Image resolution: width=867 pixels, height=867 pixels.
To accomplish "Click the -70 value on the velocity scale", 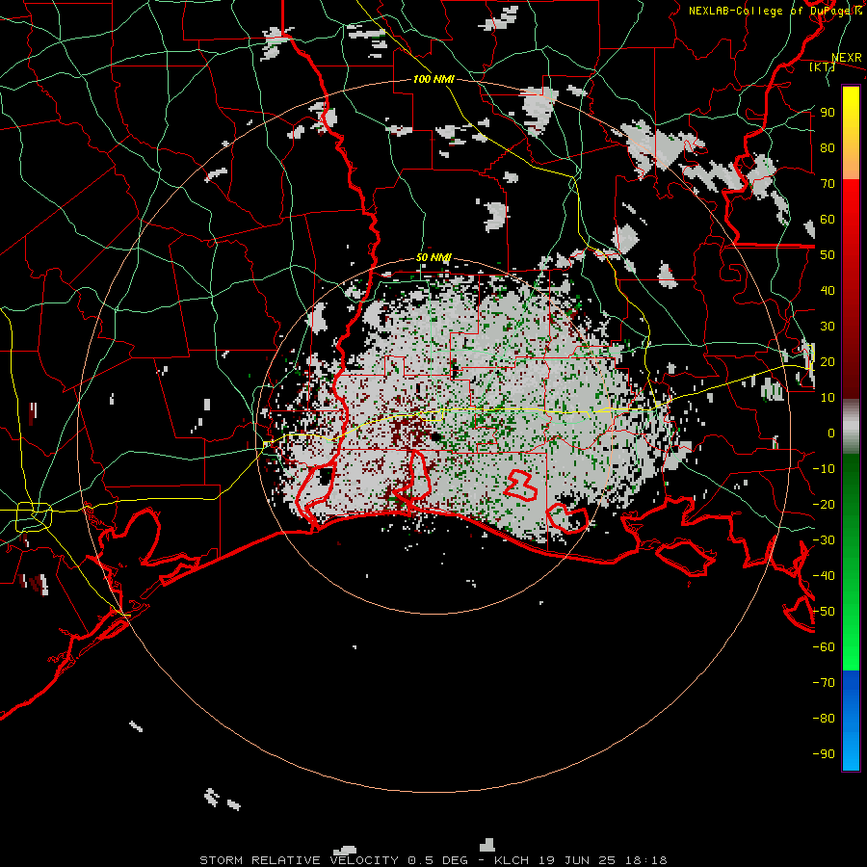I will 824,683.
